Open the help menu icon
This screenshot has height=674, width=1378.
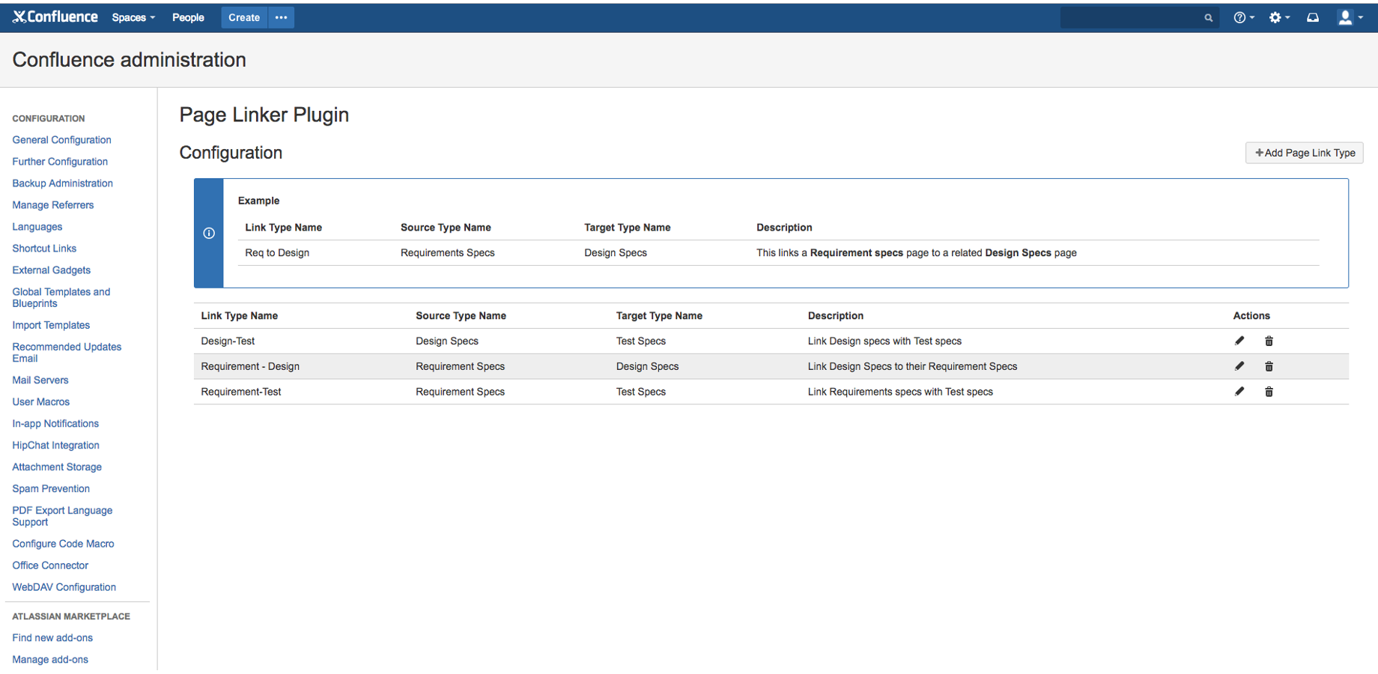coord(1244,17)
